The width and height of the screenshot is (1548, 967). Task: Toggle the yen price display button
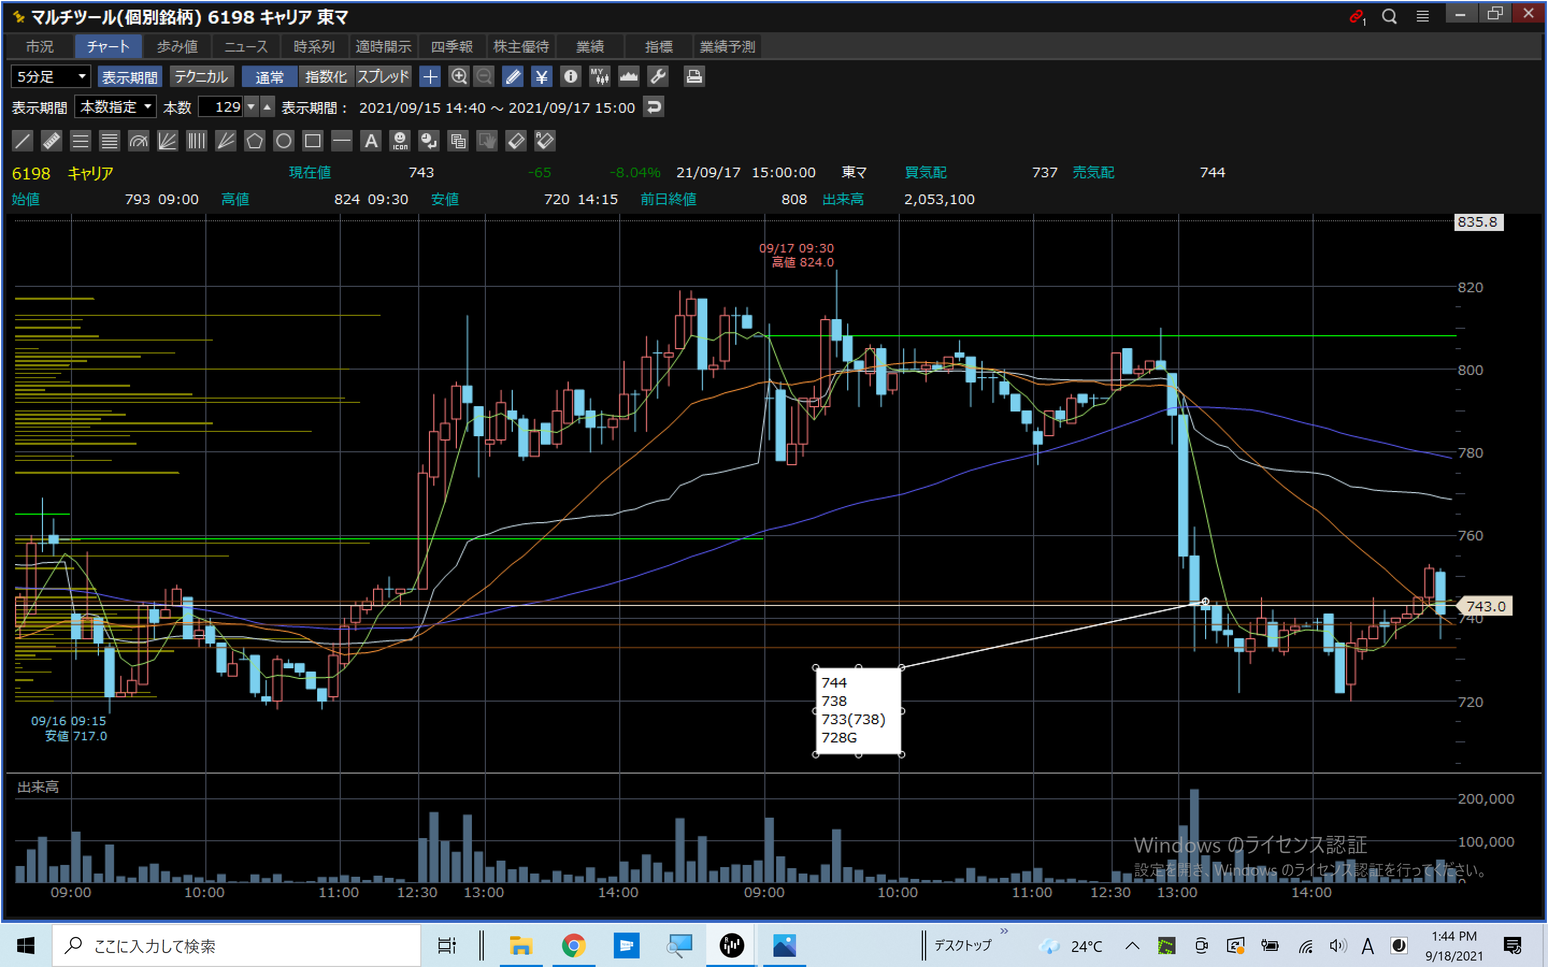click(541, 77)
